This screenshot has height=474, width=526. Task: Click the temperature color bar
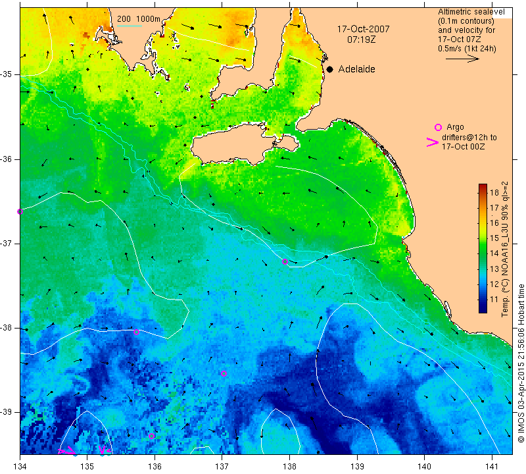pyautogui.click(x=483, y=248)
